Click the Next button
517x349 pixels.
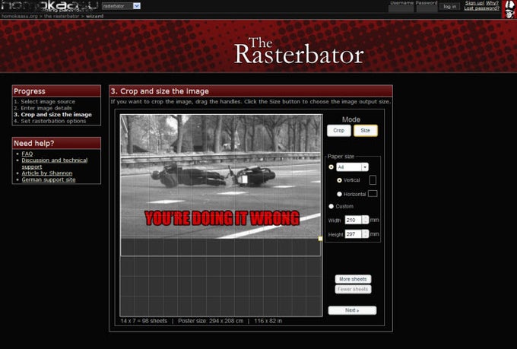(352, 310)
